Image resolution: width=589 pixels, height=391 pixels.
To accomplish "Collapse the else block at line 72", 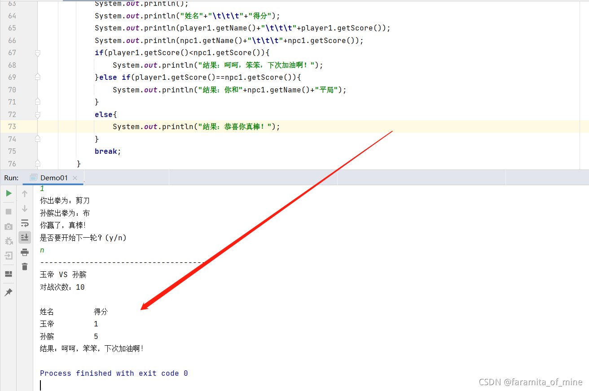I will pyautogui.click(x=38, y=114).
